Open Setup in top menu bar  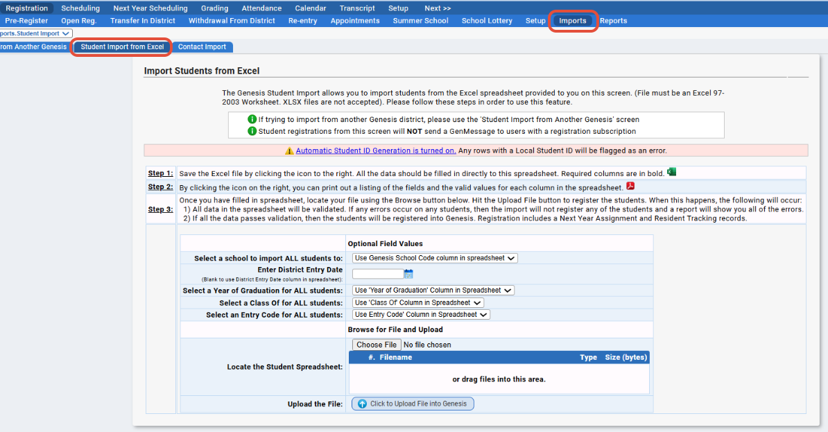tap(398, 8)
